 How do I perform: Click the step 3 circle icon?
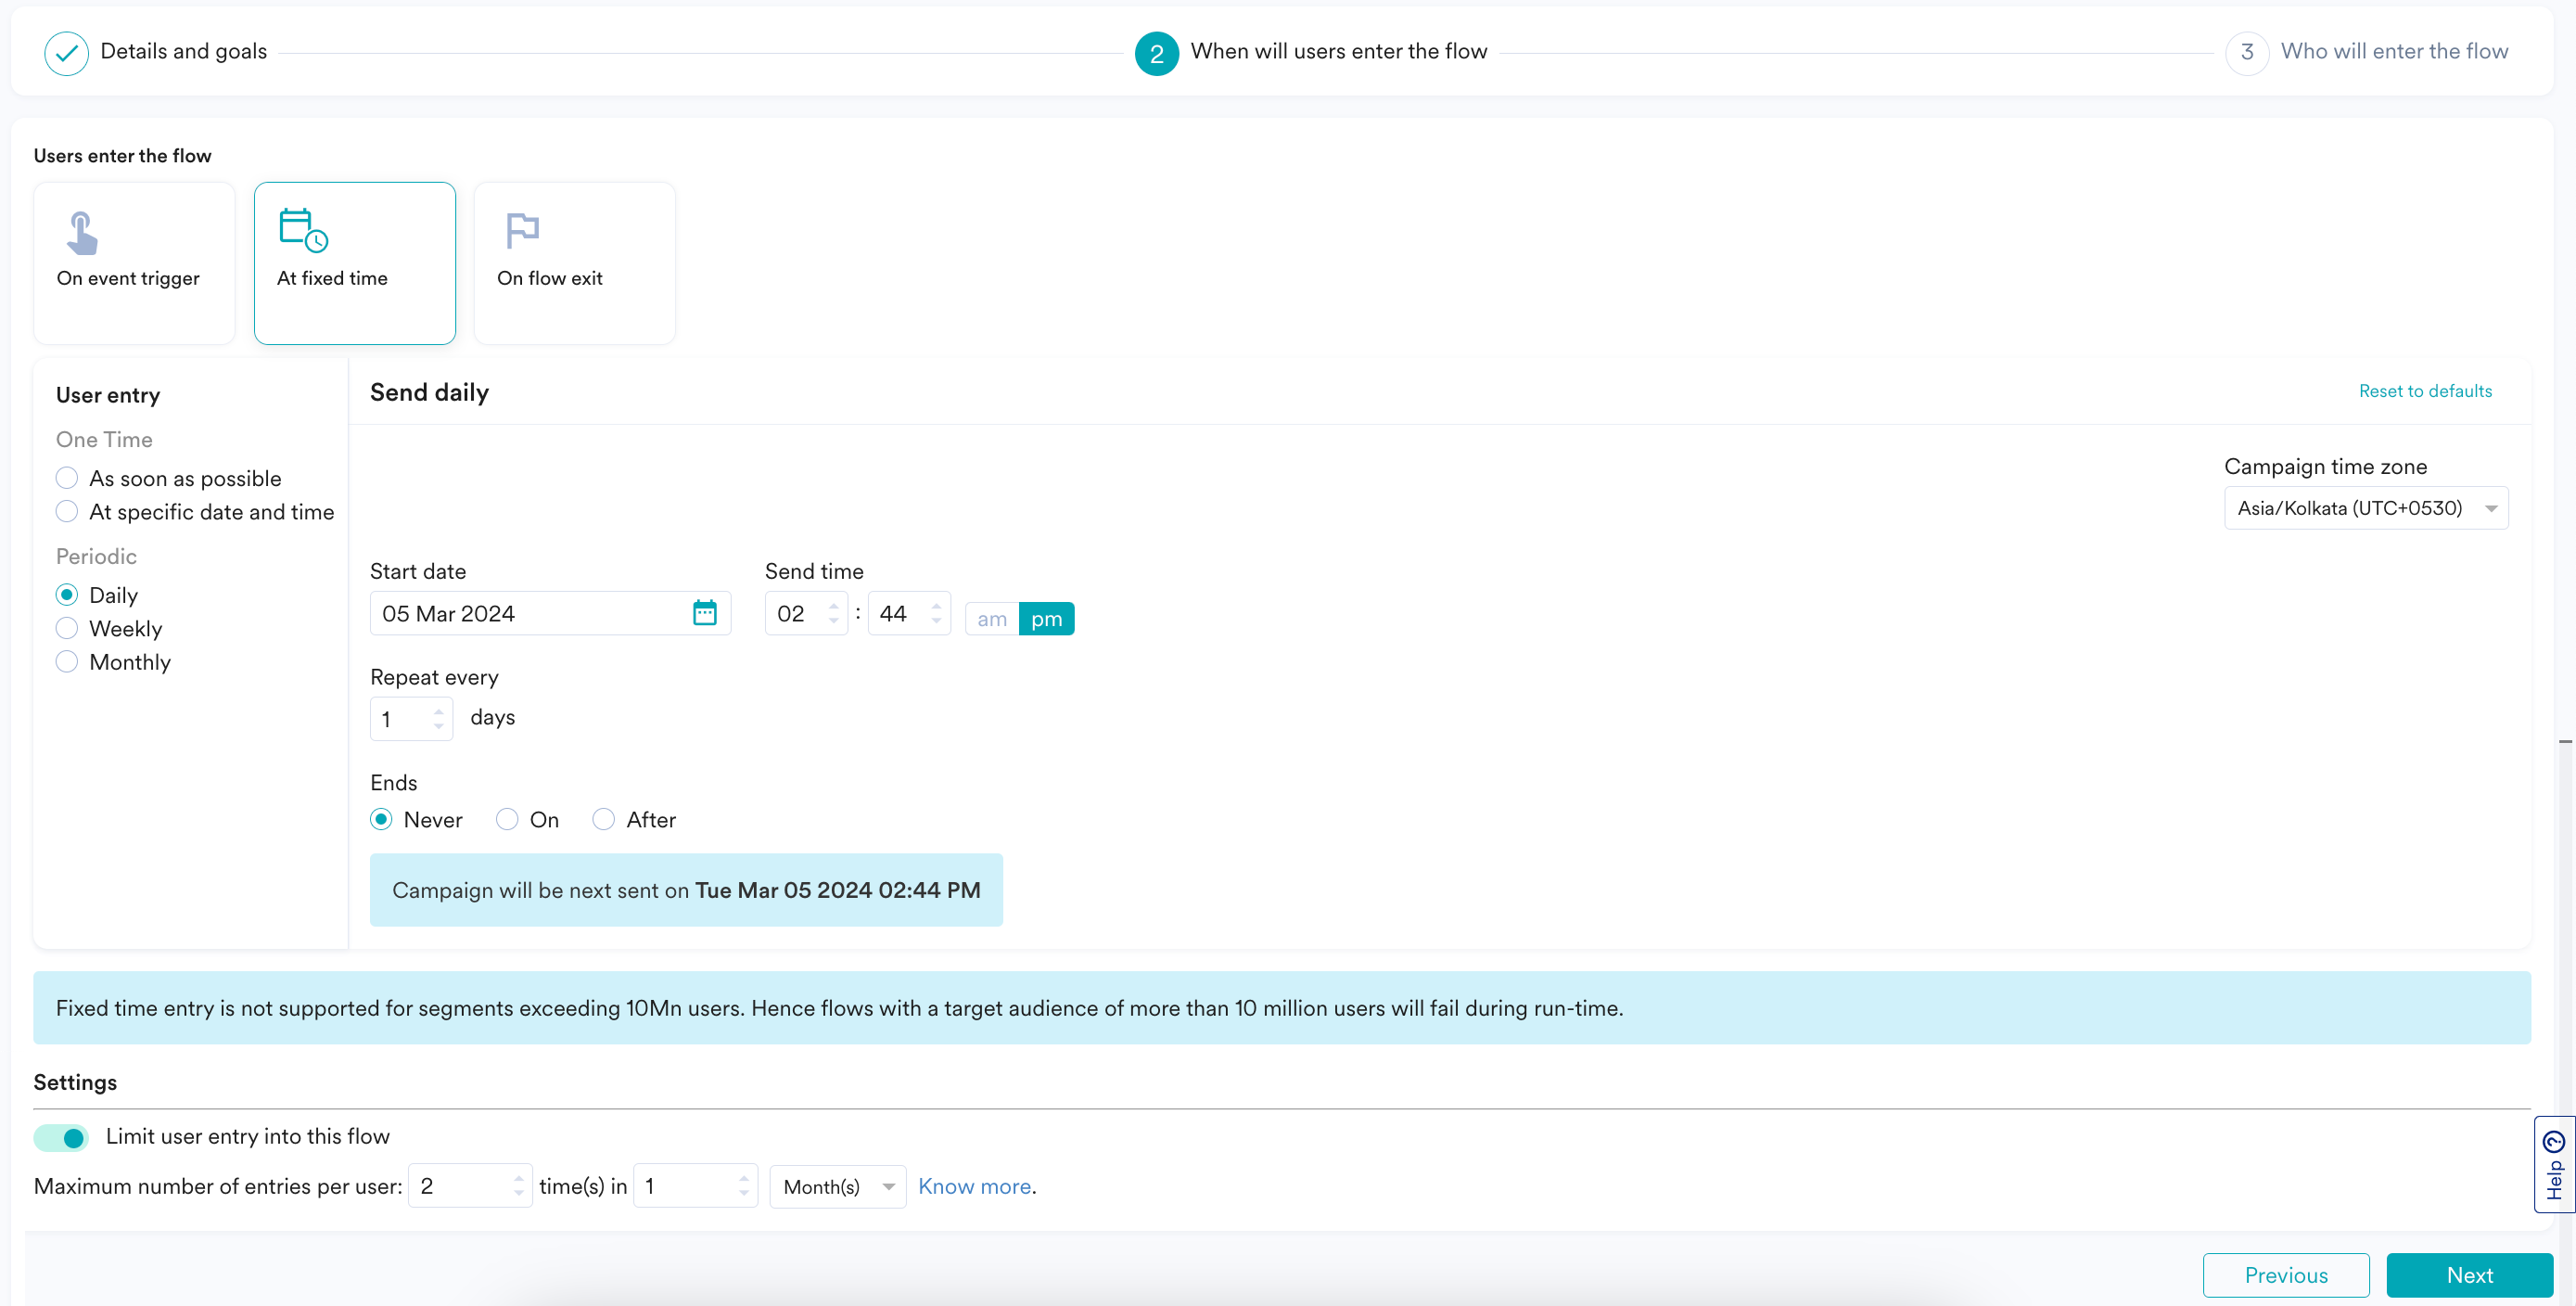point(2246,52)
